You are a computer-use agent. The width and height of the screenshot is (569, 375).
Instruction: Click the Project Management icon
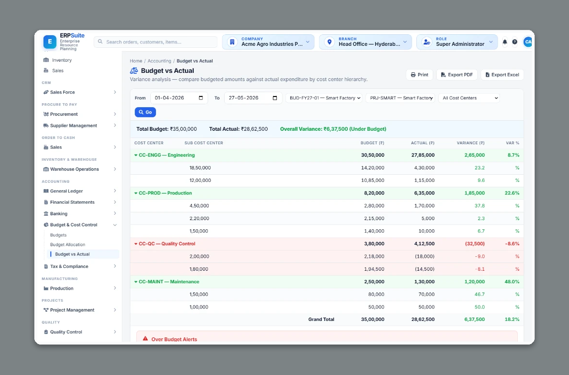[x=46, y=310]
